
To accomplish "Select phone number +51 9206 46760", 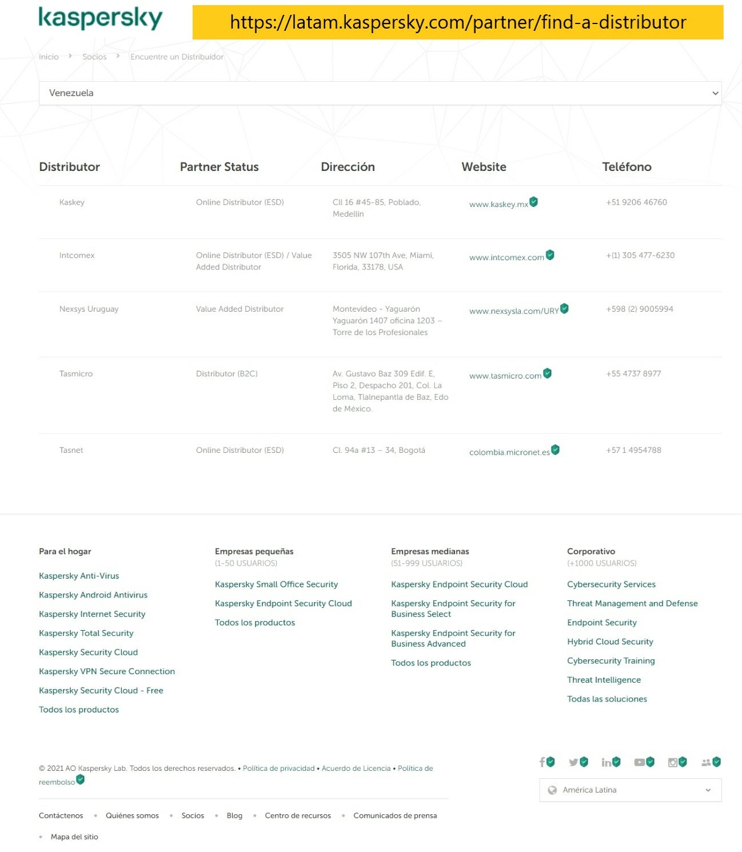I will coord(636,202).
